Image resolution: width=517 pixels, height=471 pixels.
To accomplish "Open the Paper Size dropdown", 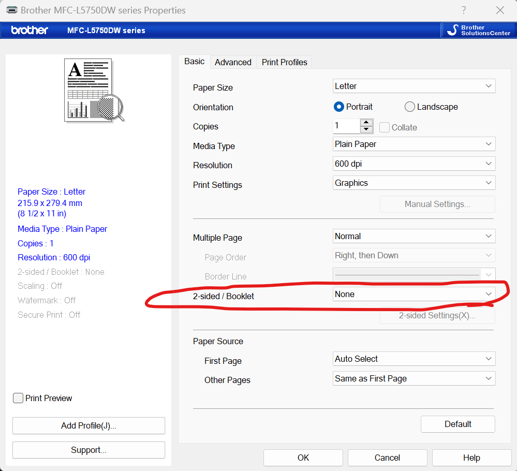I will (414, 86).
